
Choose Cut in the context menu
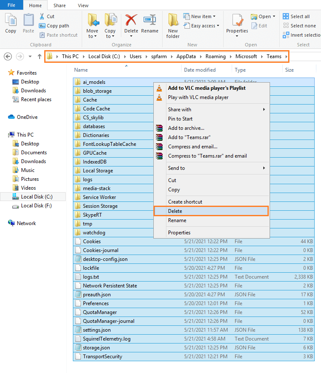(211, 180)
